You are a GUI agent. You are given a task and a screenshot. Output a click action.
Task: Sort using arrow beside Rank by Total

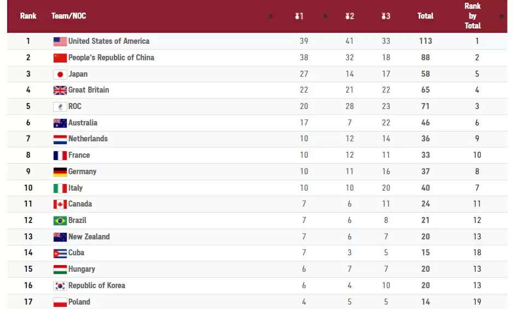(501, 16)
